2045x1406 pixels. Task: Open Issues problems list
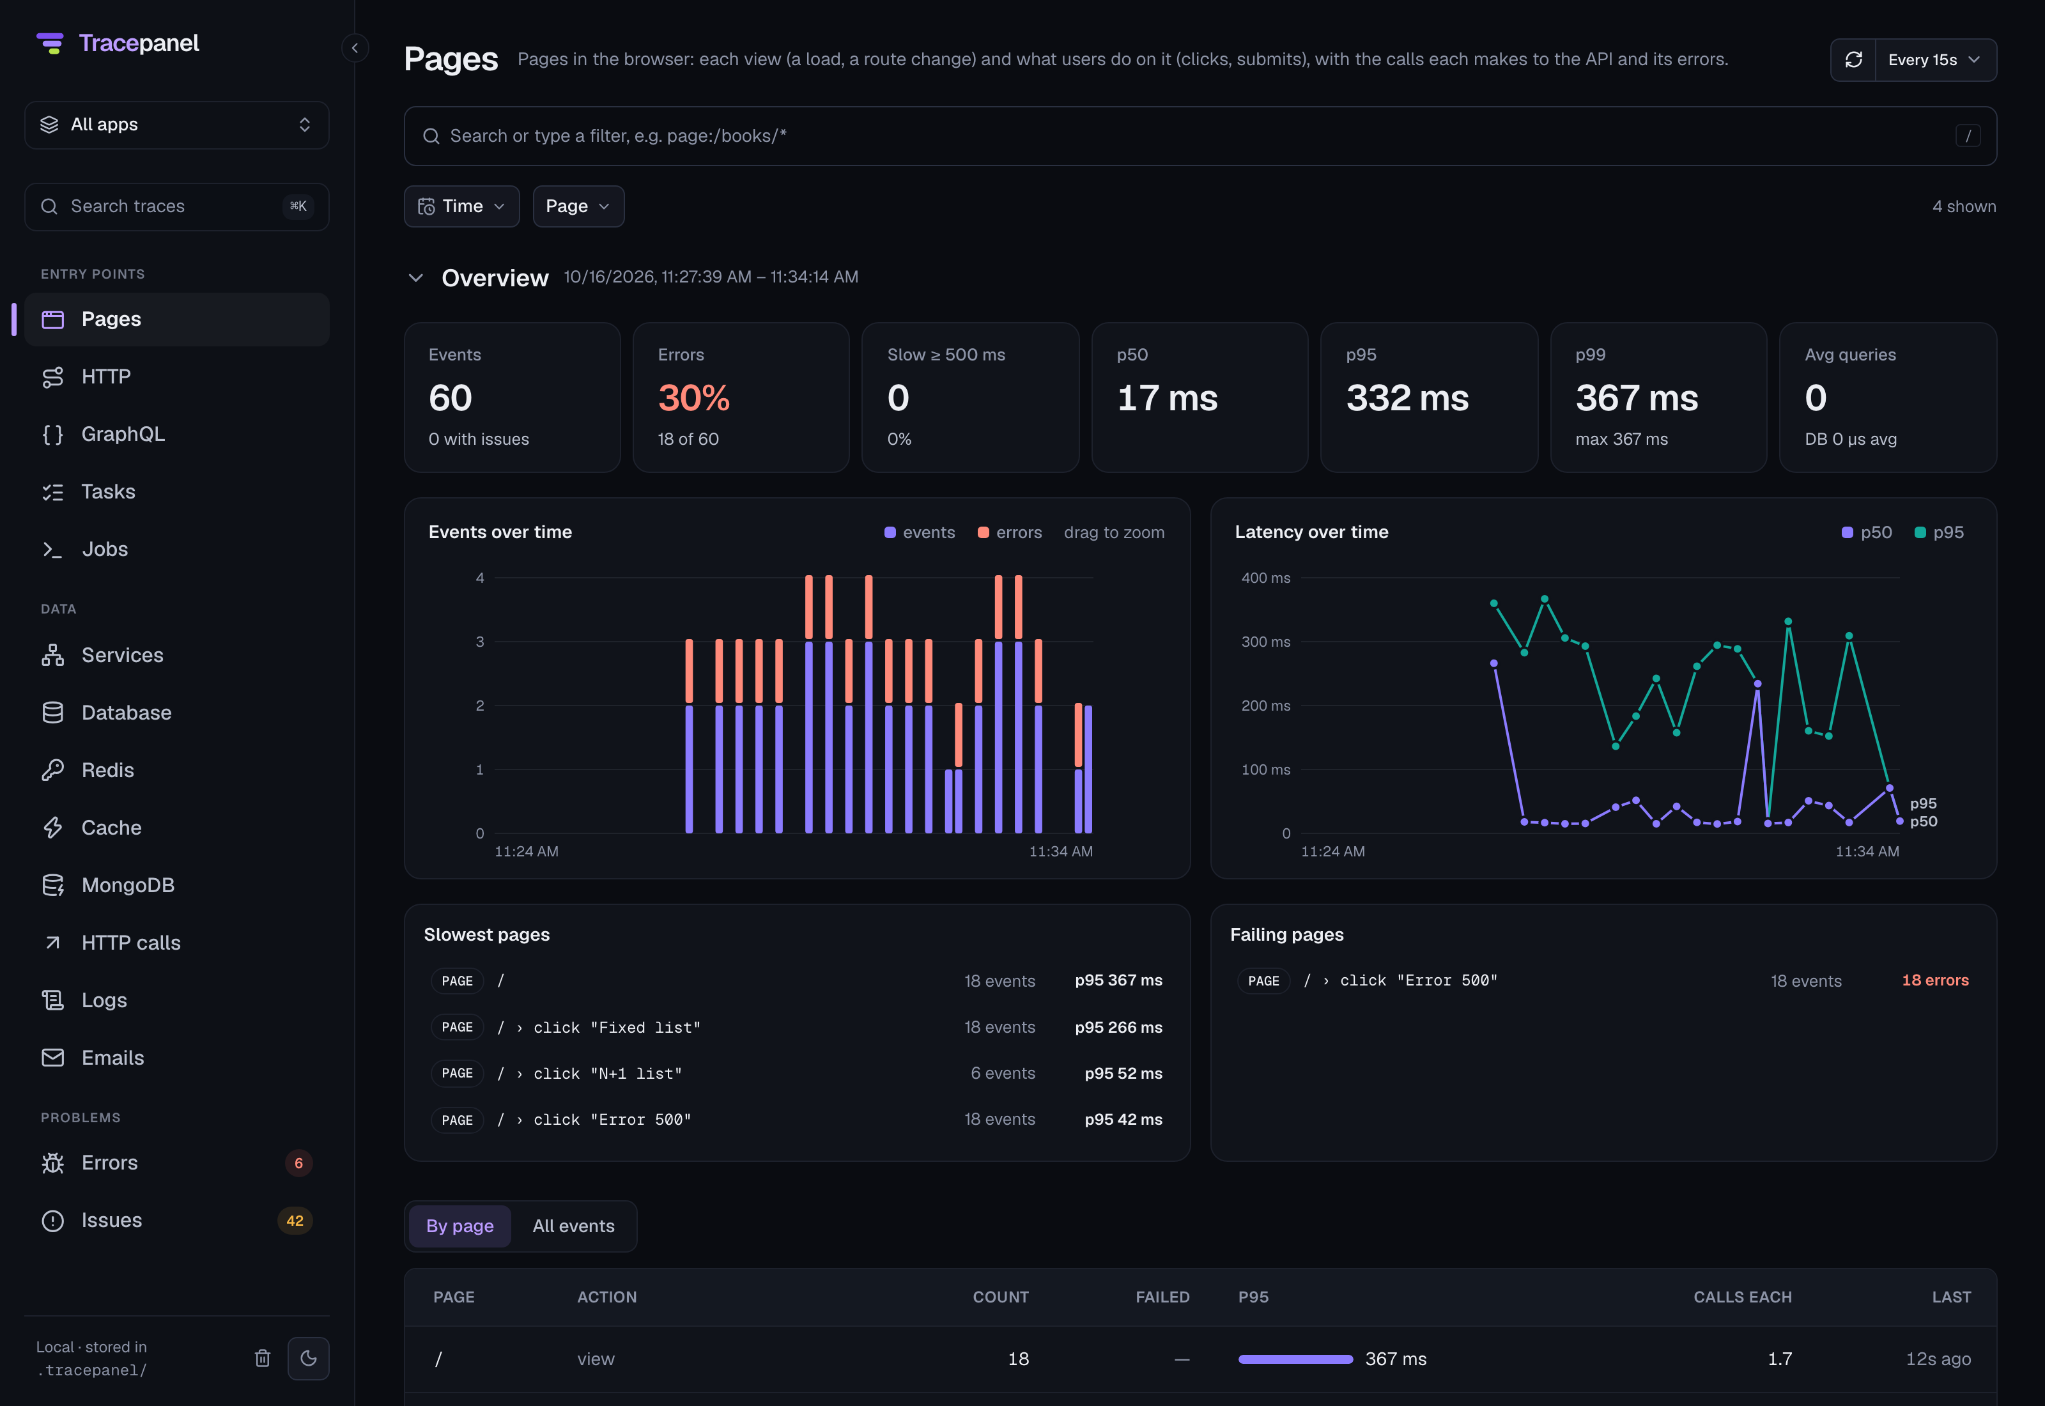click(177, 1220)
